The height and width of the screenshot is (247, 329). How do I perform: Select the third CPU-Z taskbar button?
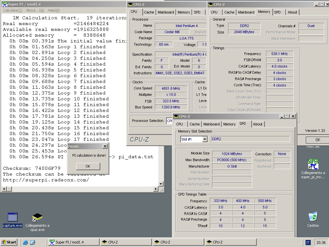(x=230, y=242)
